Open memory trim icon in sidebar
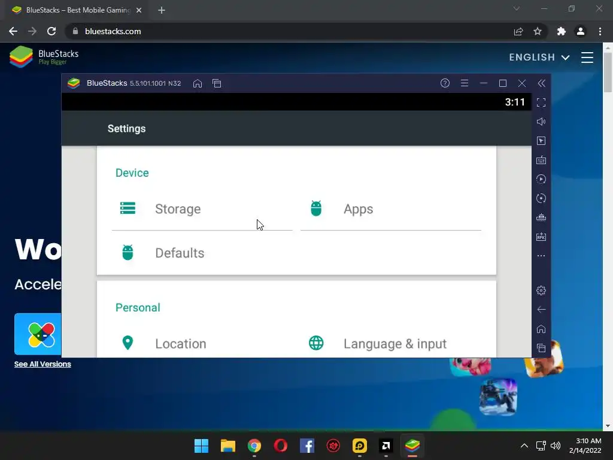The height and width of the screenshot is (460, 613). 541,217
